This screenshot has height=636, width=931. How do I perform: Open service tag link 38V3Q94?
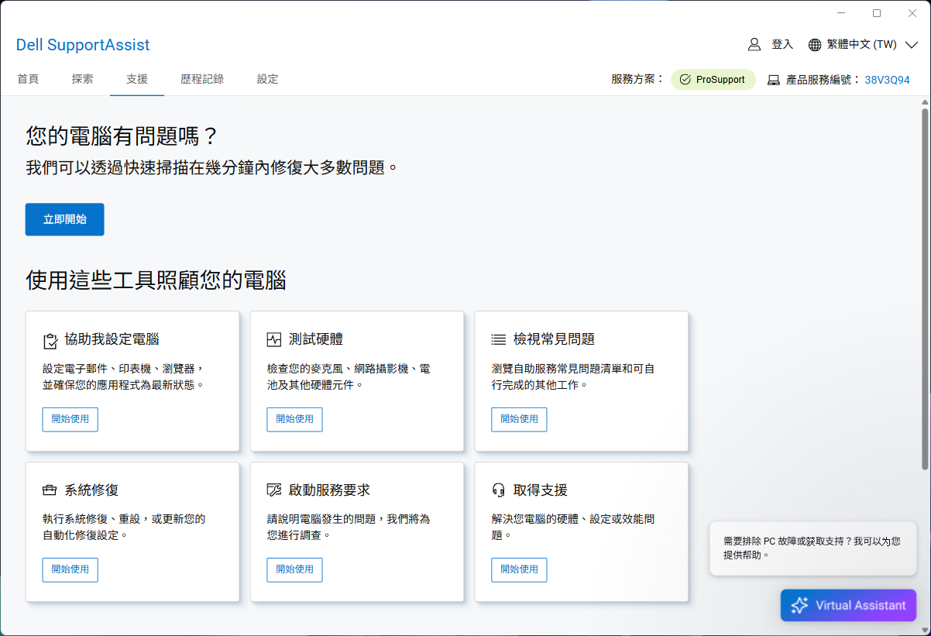888,80
